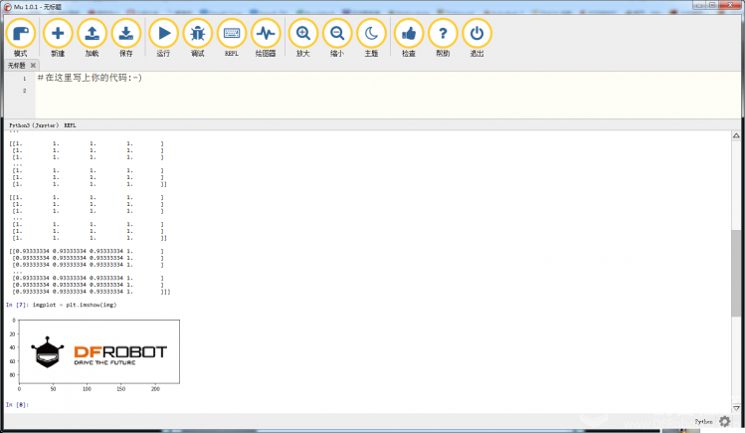Maximize the Mu window
Viewport: 745px width, 433px height.
[712, 5]
